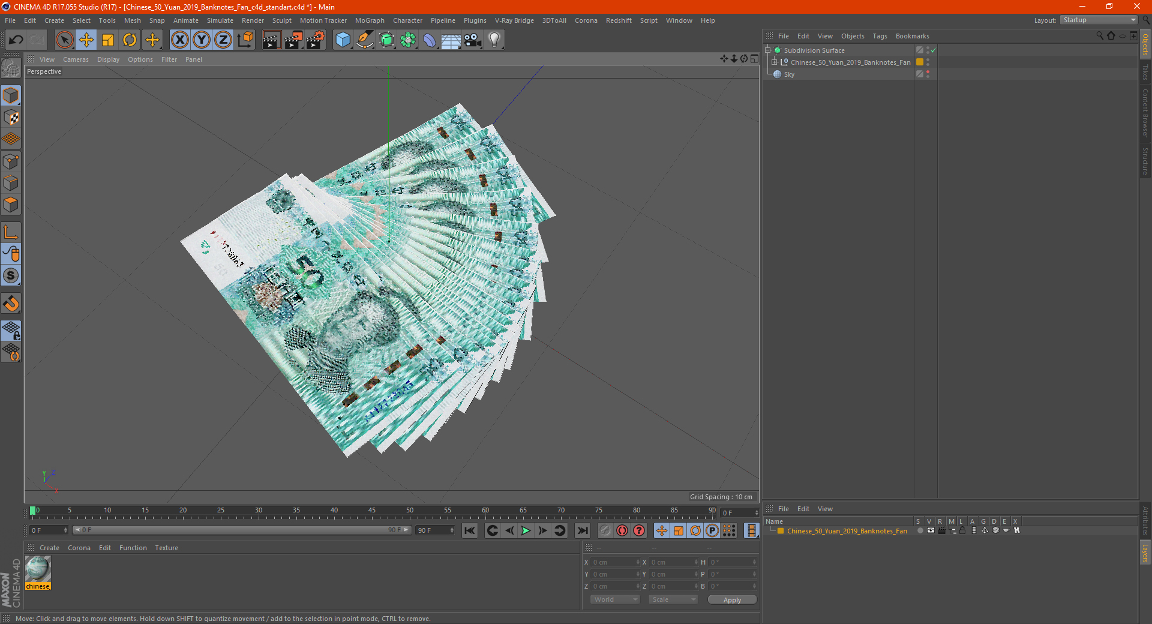Image resolution: width=1152 pixels, height=624 pixels.
Task: Select the Live Selection tool
Action: tap(64, 40)
